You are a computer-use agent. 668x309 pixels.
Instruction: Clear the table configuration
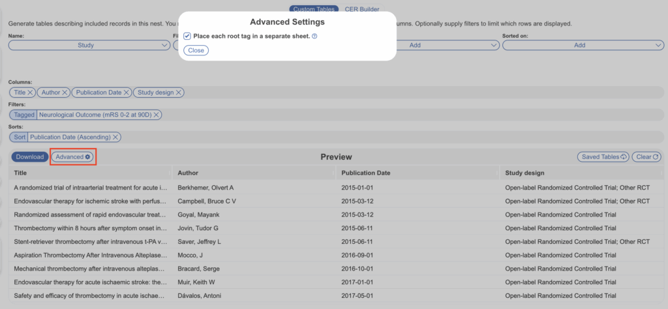[647, 157]
